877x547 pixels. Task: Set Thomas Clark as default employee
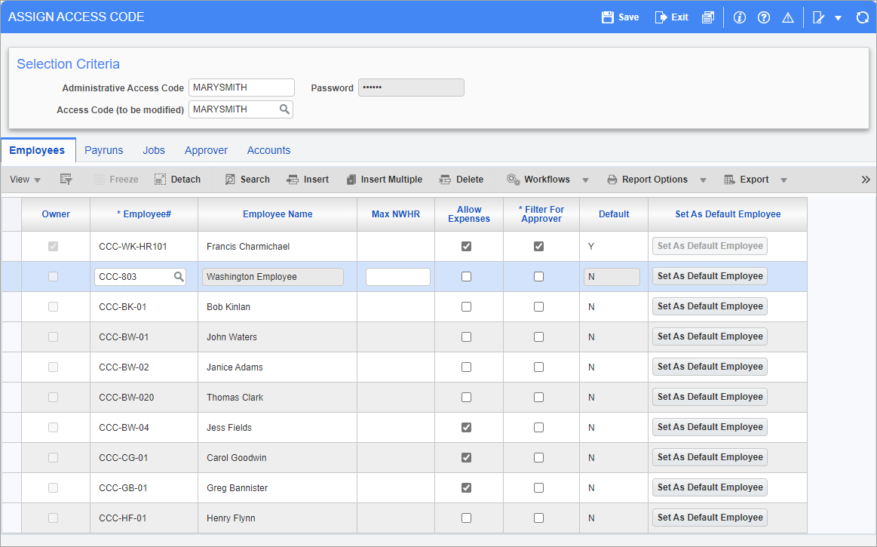click(x=710, y=397)
